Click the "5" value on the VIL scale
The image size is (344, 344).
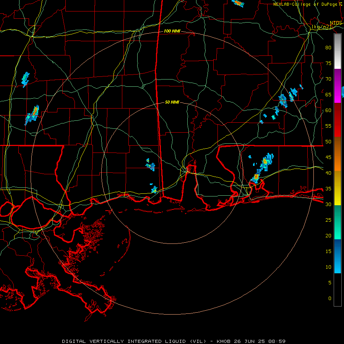[x=330, y=283]
